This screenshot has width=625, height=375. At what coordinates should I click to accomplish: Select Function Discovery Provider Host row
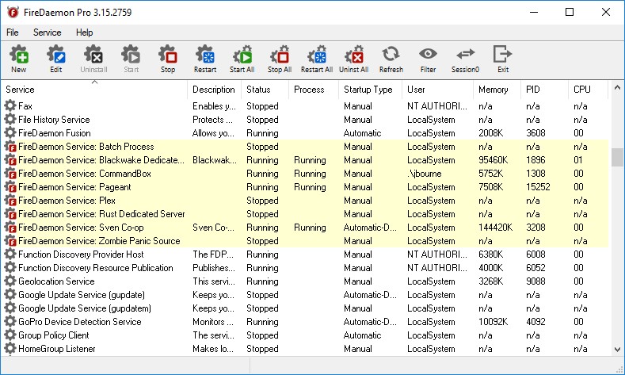(x=305, y=254)
